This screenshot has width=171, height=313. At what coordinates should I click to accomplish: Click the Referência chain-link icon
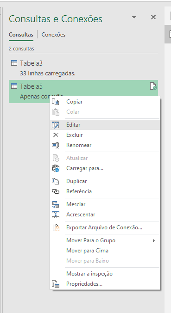pos(56,191)
